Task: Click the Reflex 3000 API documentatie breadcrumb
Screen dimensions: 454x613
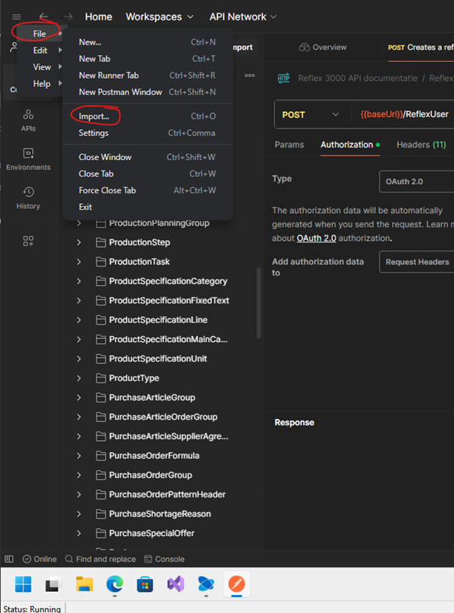Action: (357, 79)
